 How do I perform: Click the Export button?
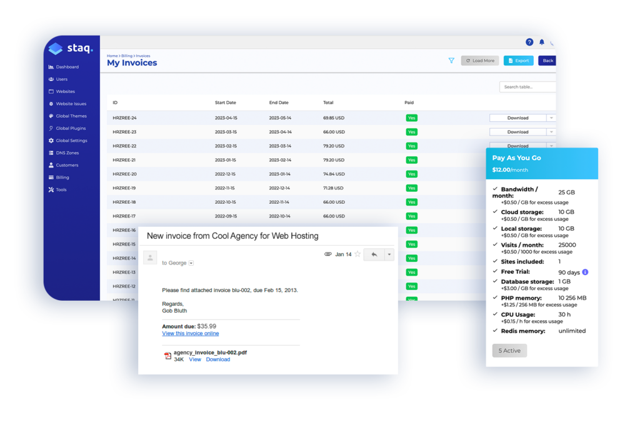pos(518,61)
